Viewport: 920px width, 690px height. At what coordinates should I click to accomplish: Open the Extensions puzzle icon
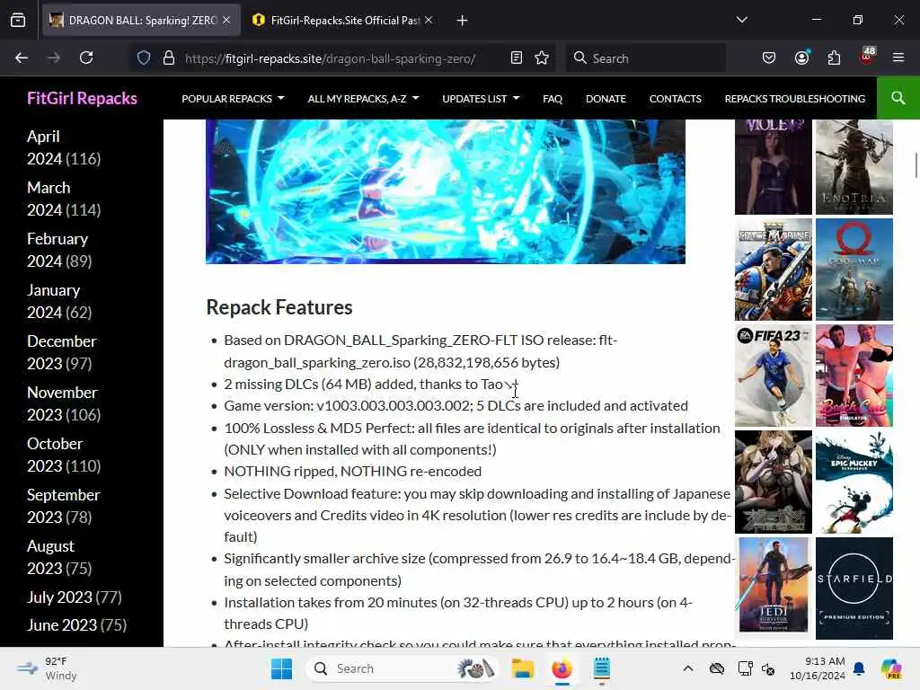tap(834, 57)
